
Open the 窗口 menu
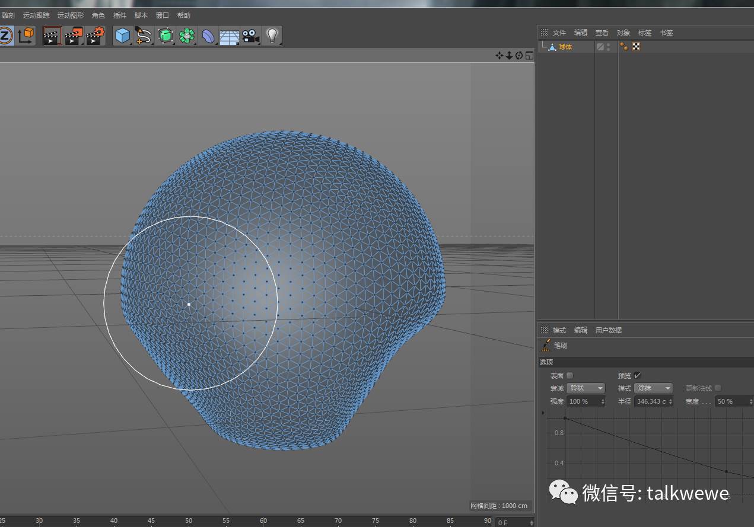(162, 15)
